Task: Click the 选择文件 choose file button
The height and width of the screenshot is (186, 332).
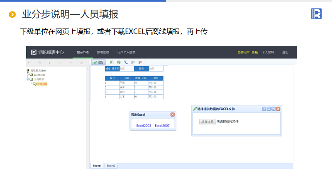Action: (x=207, y=122)
